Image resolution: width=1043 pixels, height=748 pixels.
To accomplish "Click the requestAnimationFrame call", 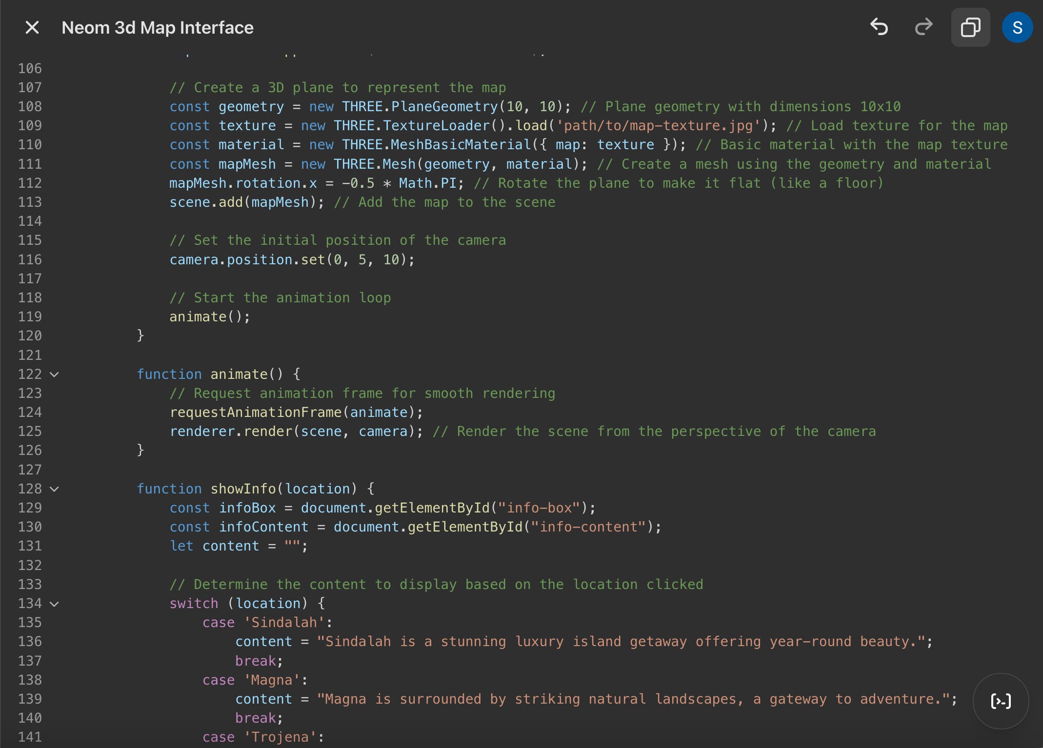I will pos(255,413).
